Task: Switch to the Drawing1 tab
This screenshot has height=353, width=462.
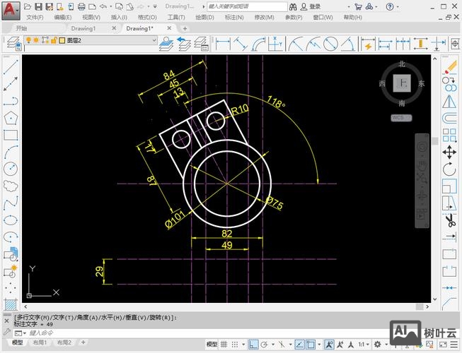Action: pos(83,29)
